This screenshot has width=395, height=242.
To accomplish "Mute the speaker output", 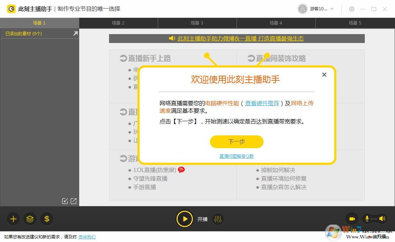I will pyautogui.click(x=383, y=219).
